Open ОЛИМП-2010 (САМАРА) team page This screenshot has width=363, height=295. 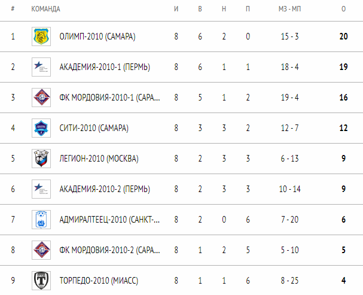click(97, 37)
